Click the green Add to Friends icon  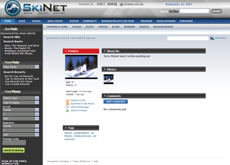click(67, 111)
